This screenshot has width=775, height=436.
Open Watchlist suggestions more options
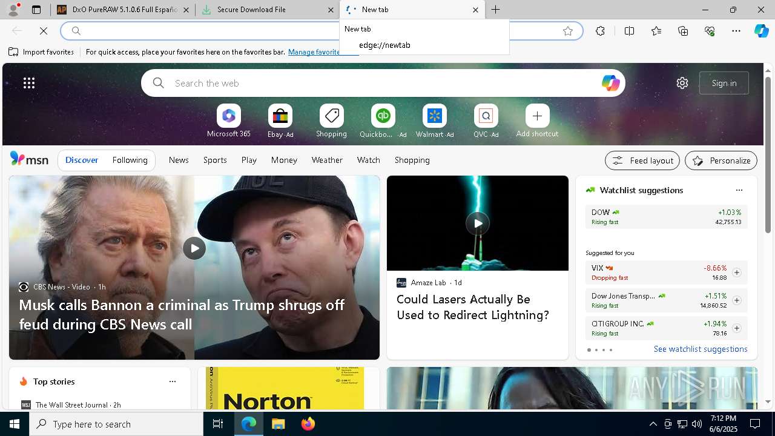tap(739, 190)
